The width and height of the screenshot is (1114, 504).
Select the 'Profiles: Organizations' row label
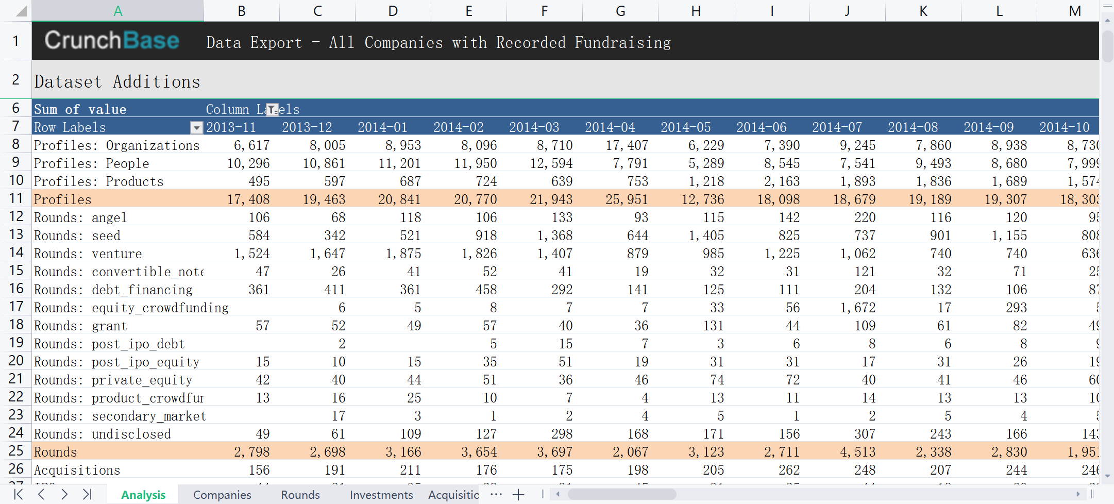(118, 145)
